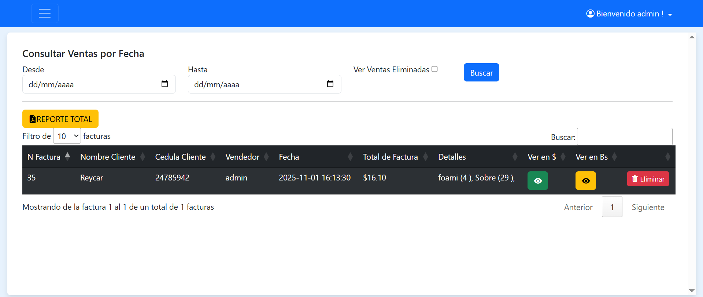Go to pagination page 1
The image size is (703, 297).
pyautogui.click(x=612, y=207)
